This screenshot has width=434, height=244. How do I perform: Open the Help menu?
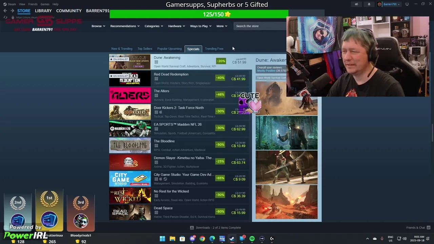pos(55,4)
